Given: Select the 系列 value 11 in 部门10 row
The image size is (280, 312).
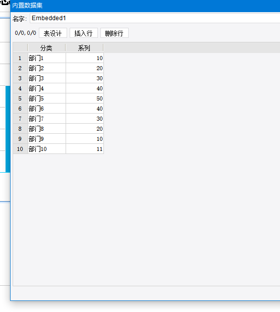Looking at the screenshot, I should pos(85,149).
